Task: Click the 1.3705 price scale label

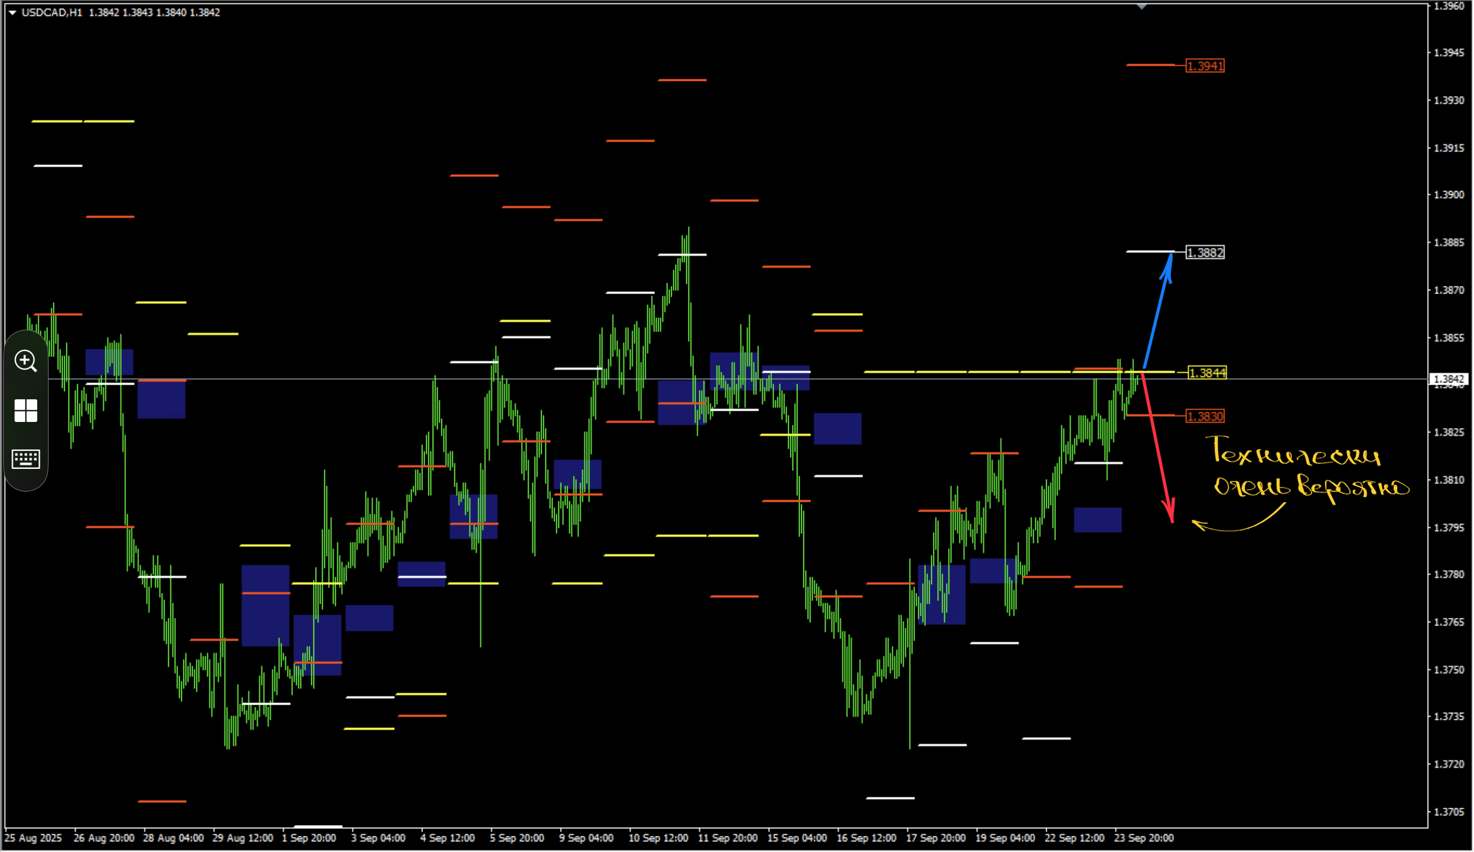Action: click(x=1449, y=812)
